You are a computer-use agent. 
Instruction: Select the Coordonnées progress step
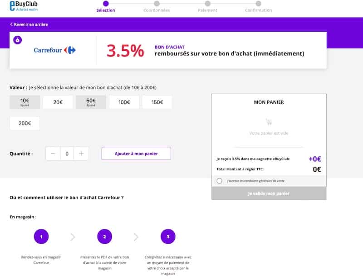[x=157, y=7]
